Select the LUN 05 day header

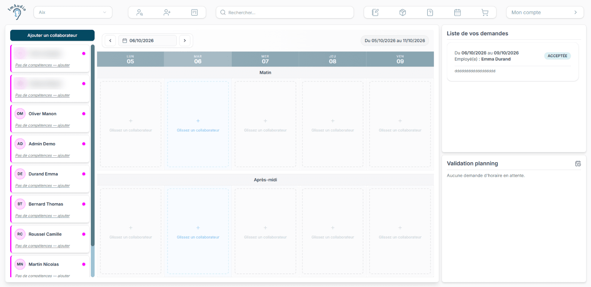(130, 59)
